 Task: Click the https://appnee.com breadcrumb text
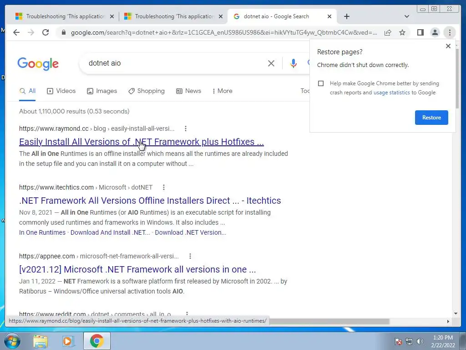coord(47,256)
